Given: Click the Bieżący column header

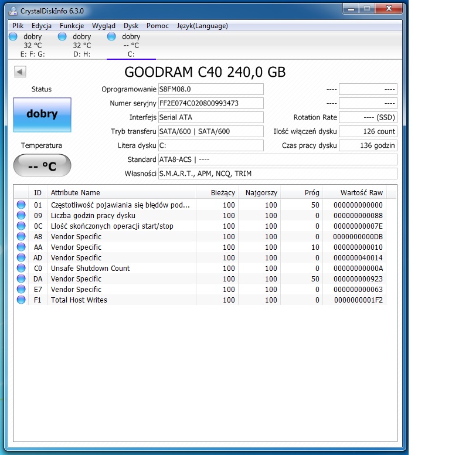Looking at the screenshot, I should [217, 193].
